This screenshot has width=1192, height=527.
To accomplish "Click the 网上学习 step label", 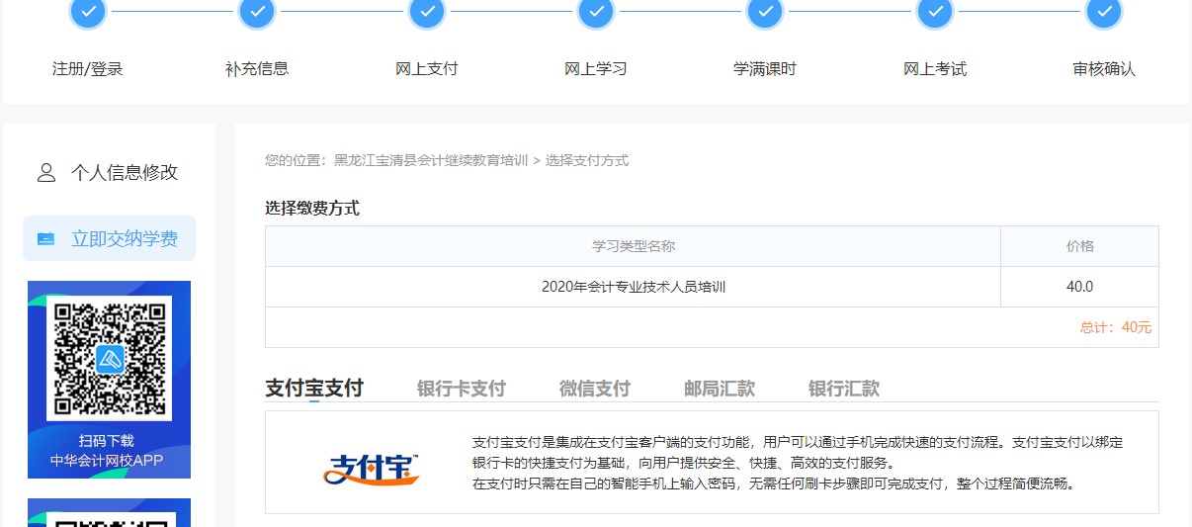I will click(596, 69).
